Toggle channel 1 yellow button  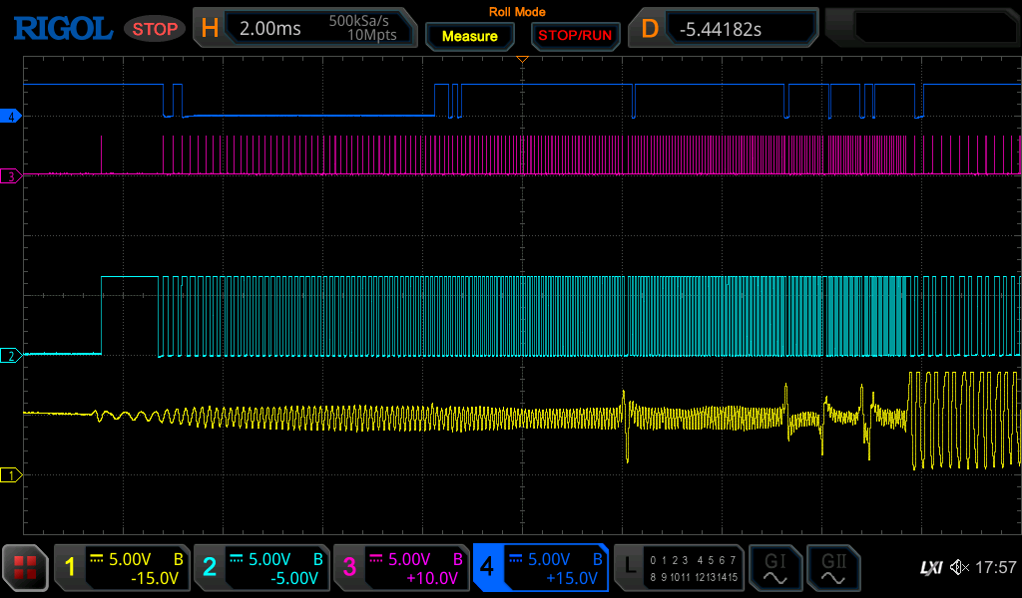(71, 567)
